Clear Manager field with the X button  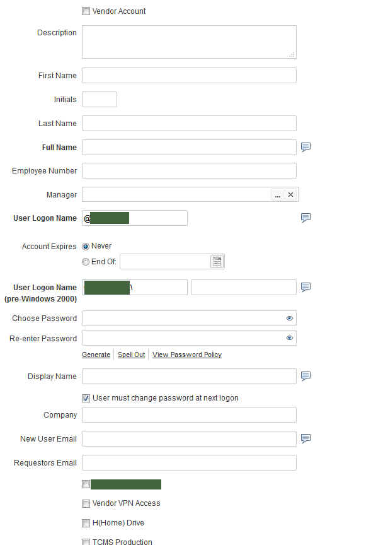coord(291,195)
